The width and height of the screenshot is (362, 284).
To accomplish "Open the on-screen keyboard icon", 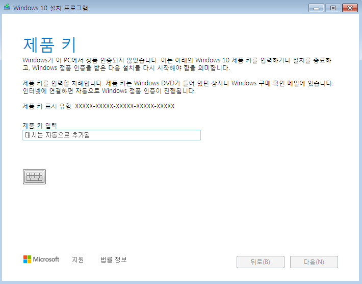I will pyautogui.click(x=34, y=177).
